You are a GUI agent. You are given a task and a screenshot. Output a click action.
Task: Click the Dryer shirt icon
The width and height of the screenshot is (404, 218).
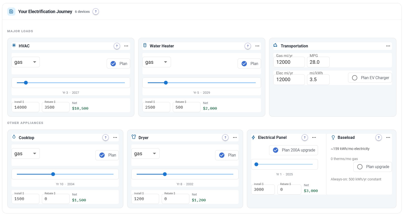[x=134, y=137]
